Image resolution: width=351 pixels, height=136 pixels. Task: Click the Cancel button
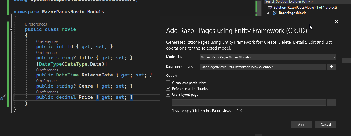(326, 124)
